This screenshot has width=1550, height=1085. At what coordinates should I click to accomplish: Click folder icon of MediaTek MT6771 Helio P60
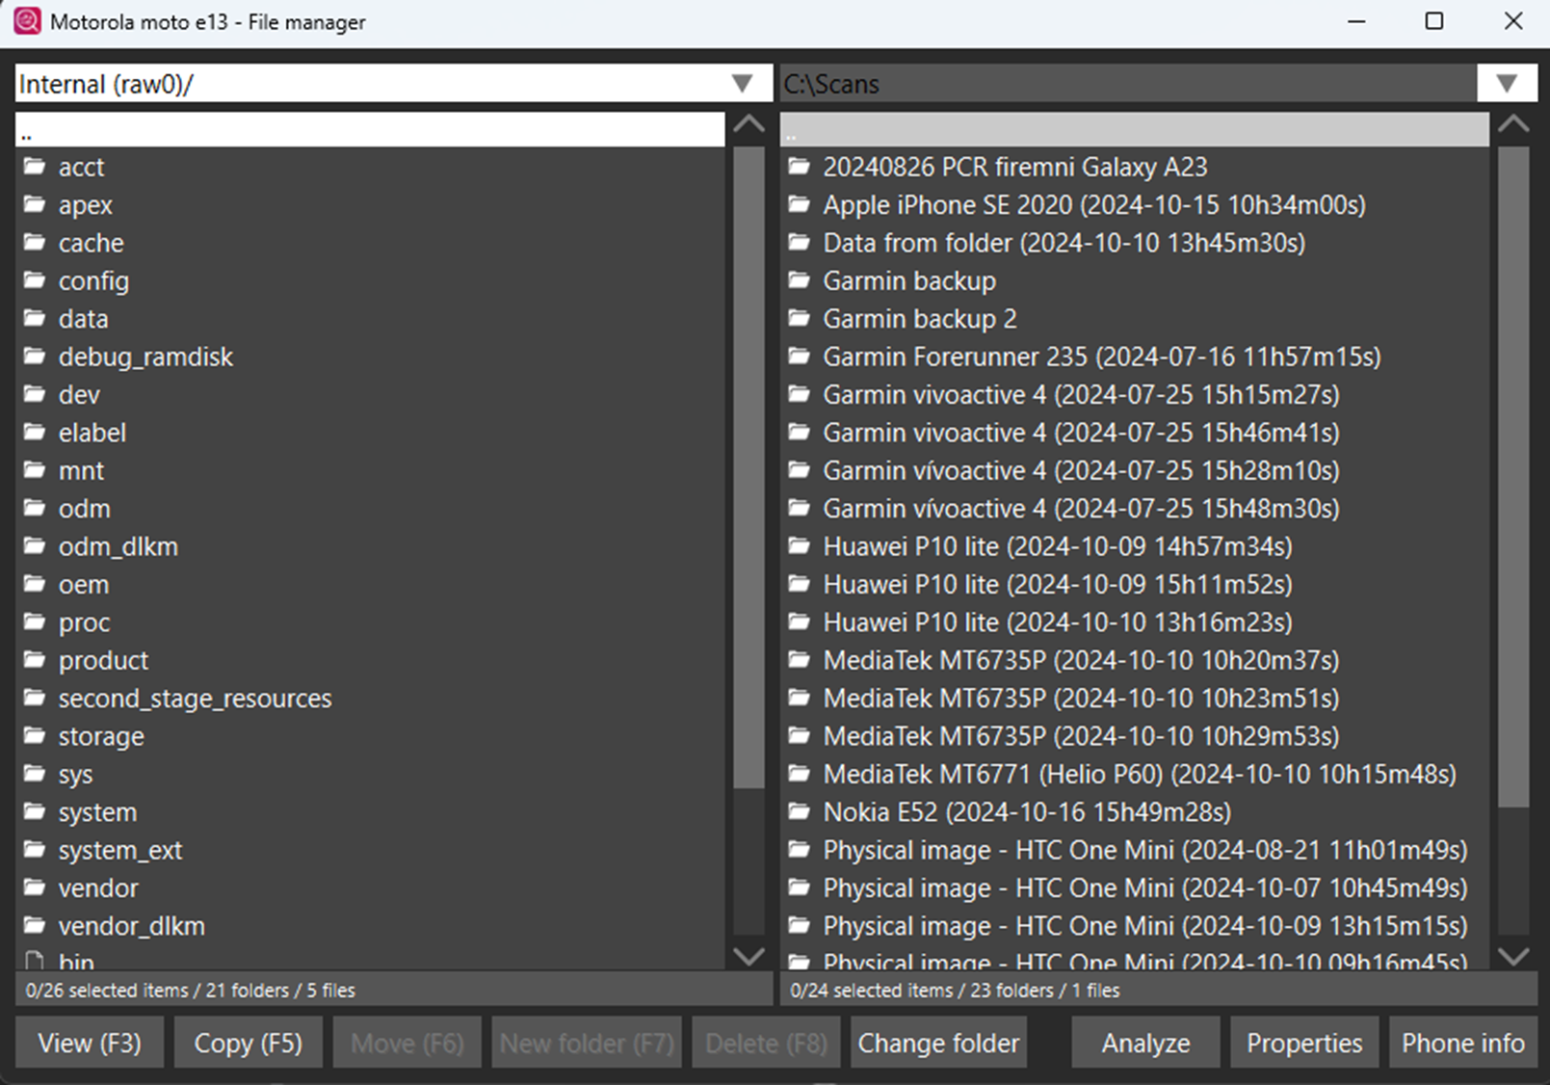tap(799, 774)
